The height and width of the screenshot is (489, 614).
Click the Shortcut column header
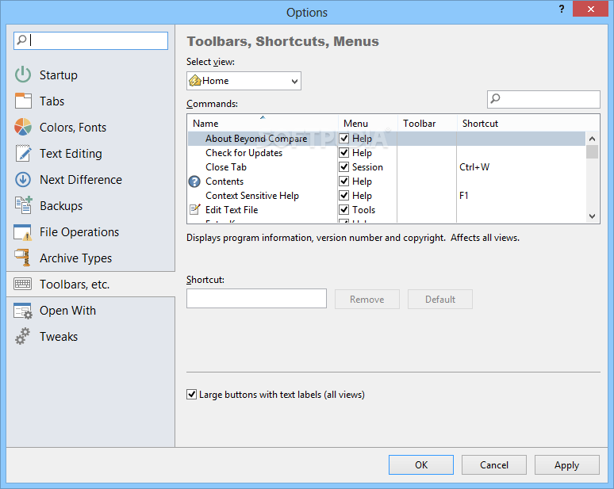pos(528,123)
